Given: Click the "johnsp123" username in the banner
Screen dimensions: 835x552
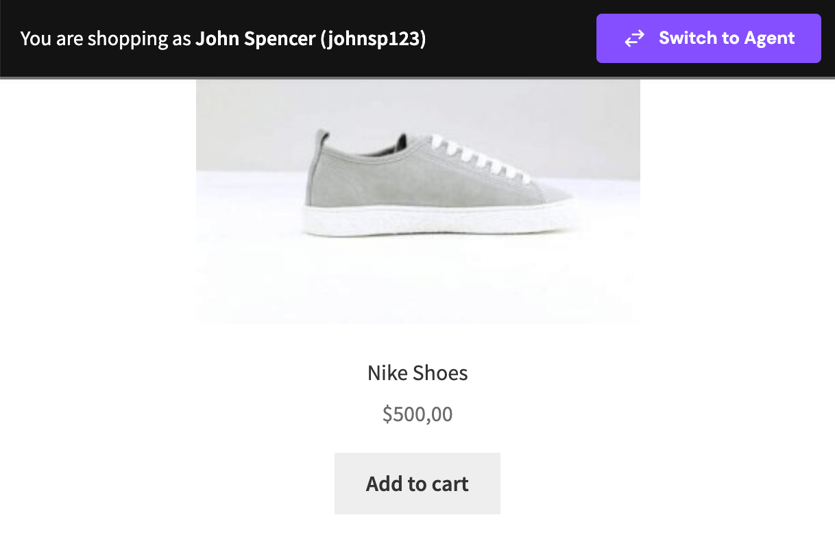Looking at the screenshot, I should point(373,39).
